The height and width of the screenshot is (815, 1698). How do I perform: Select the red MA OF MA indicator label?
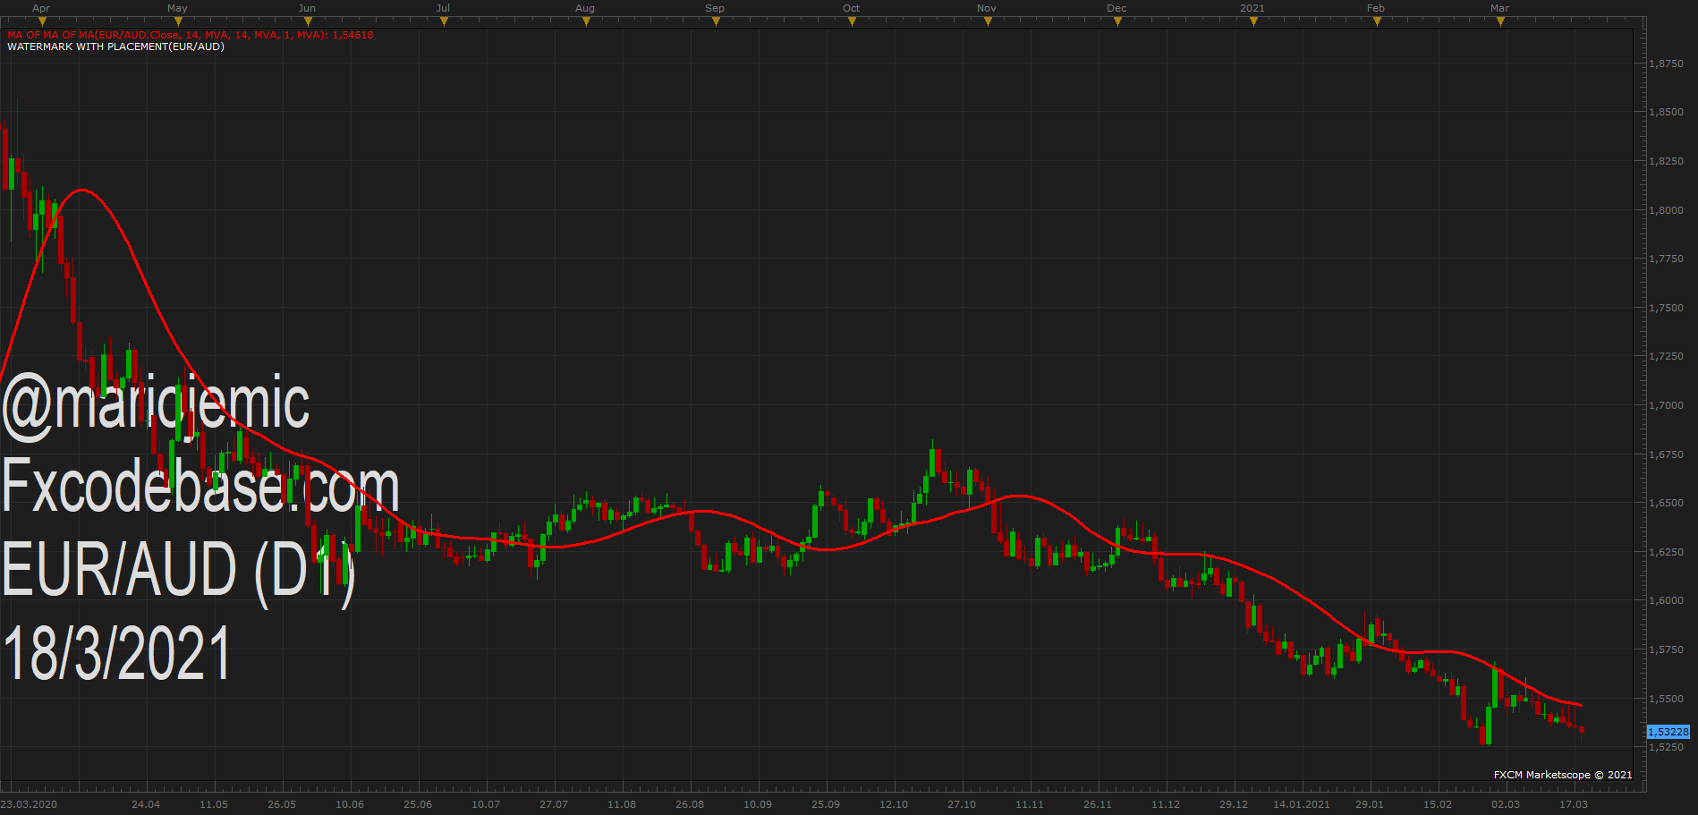pyautogui.click(x=191, y=35)
